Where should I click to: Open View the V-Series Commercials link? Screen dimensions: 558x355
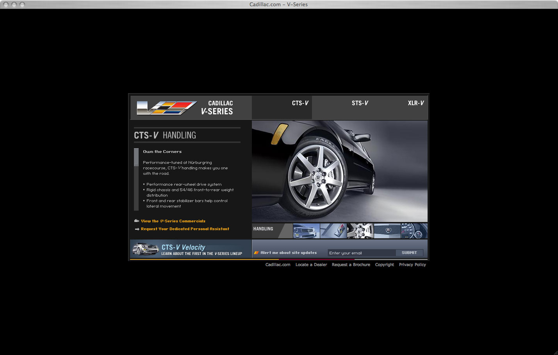coord(173,221)
